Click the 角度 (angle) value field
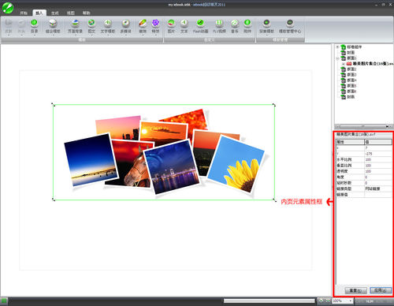The width and height of the screenshot is (394, 306). (x=377, y=177)
